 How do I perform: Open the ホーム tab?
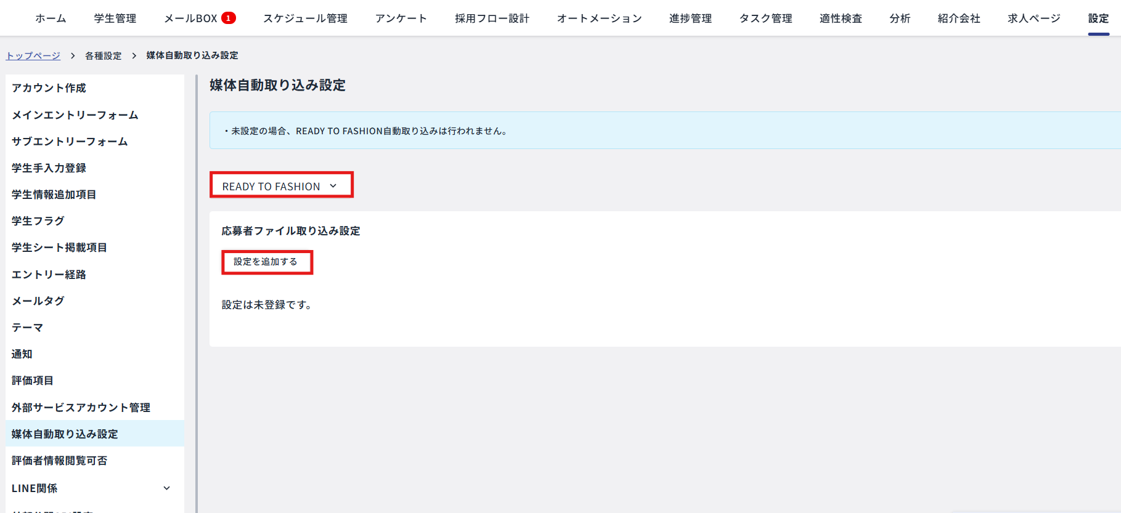pos(51,18)
